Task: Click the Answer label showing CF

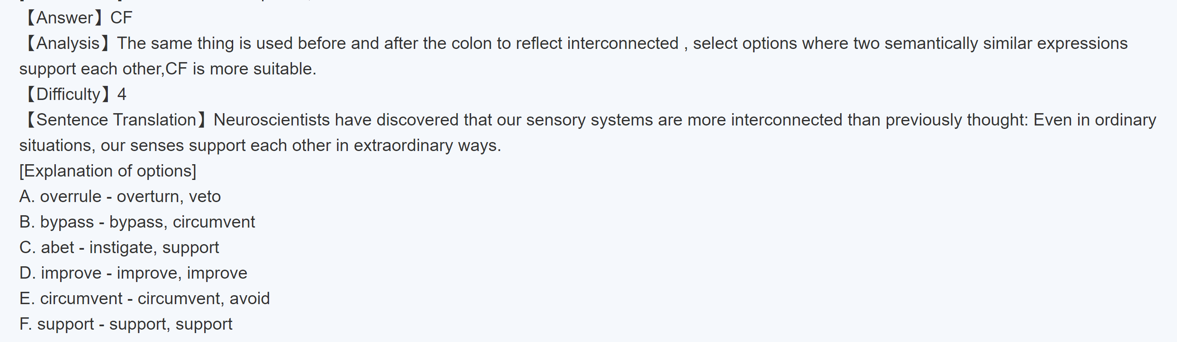Action: (78, 18)
